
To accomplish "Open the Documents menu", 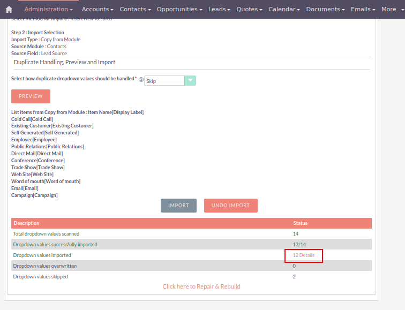I will [326, 9].
